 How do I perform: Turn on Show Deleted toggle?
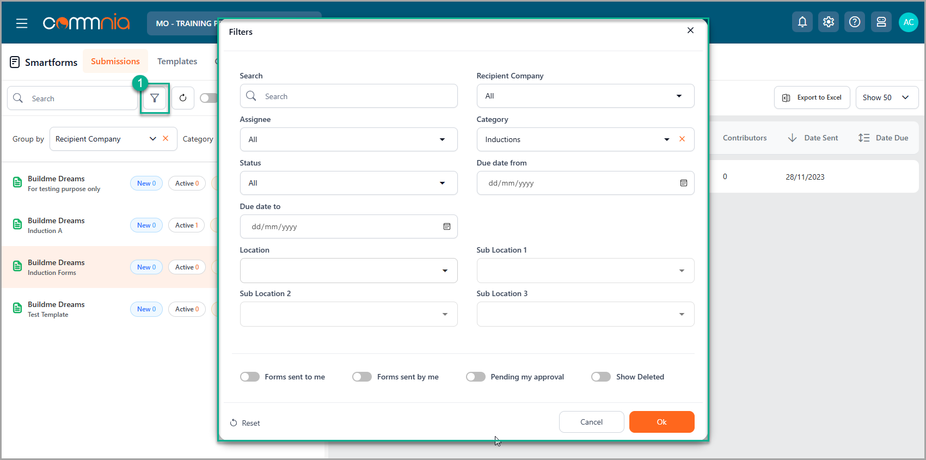(600, 377)
